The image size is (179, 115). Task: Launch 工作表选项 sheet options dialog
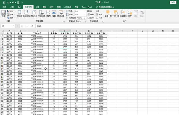pyautogui.click(x=102, y=21)
